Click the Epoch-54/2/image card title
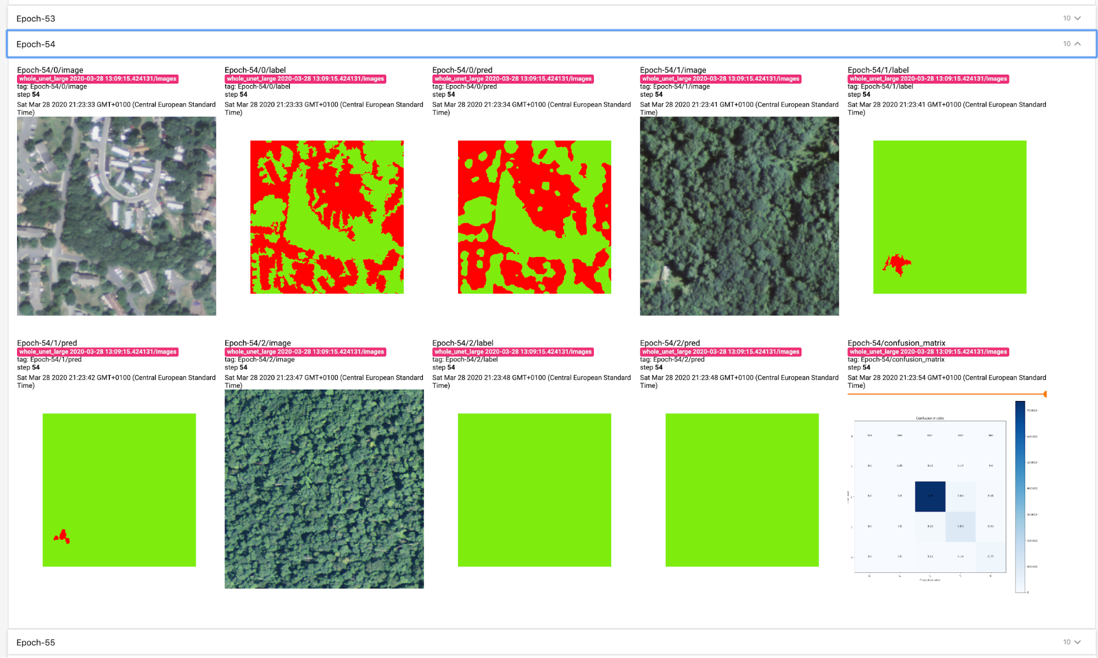Viewport: 1098px width, 658px height. click(x=258, y=343)
